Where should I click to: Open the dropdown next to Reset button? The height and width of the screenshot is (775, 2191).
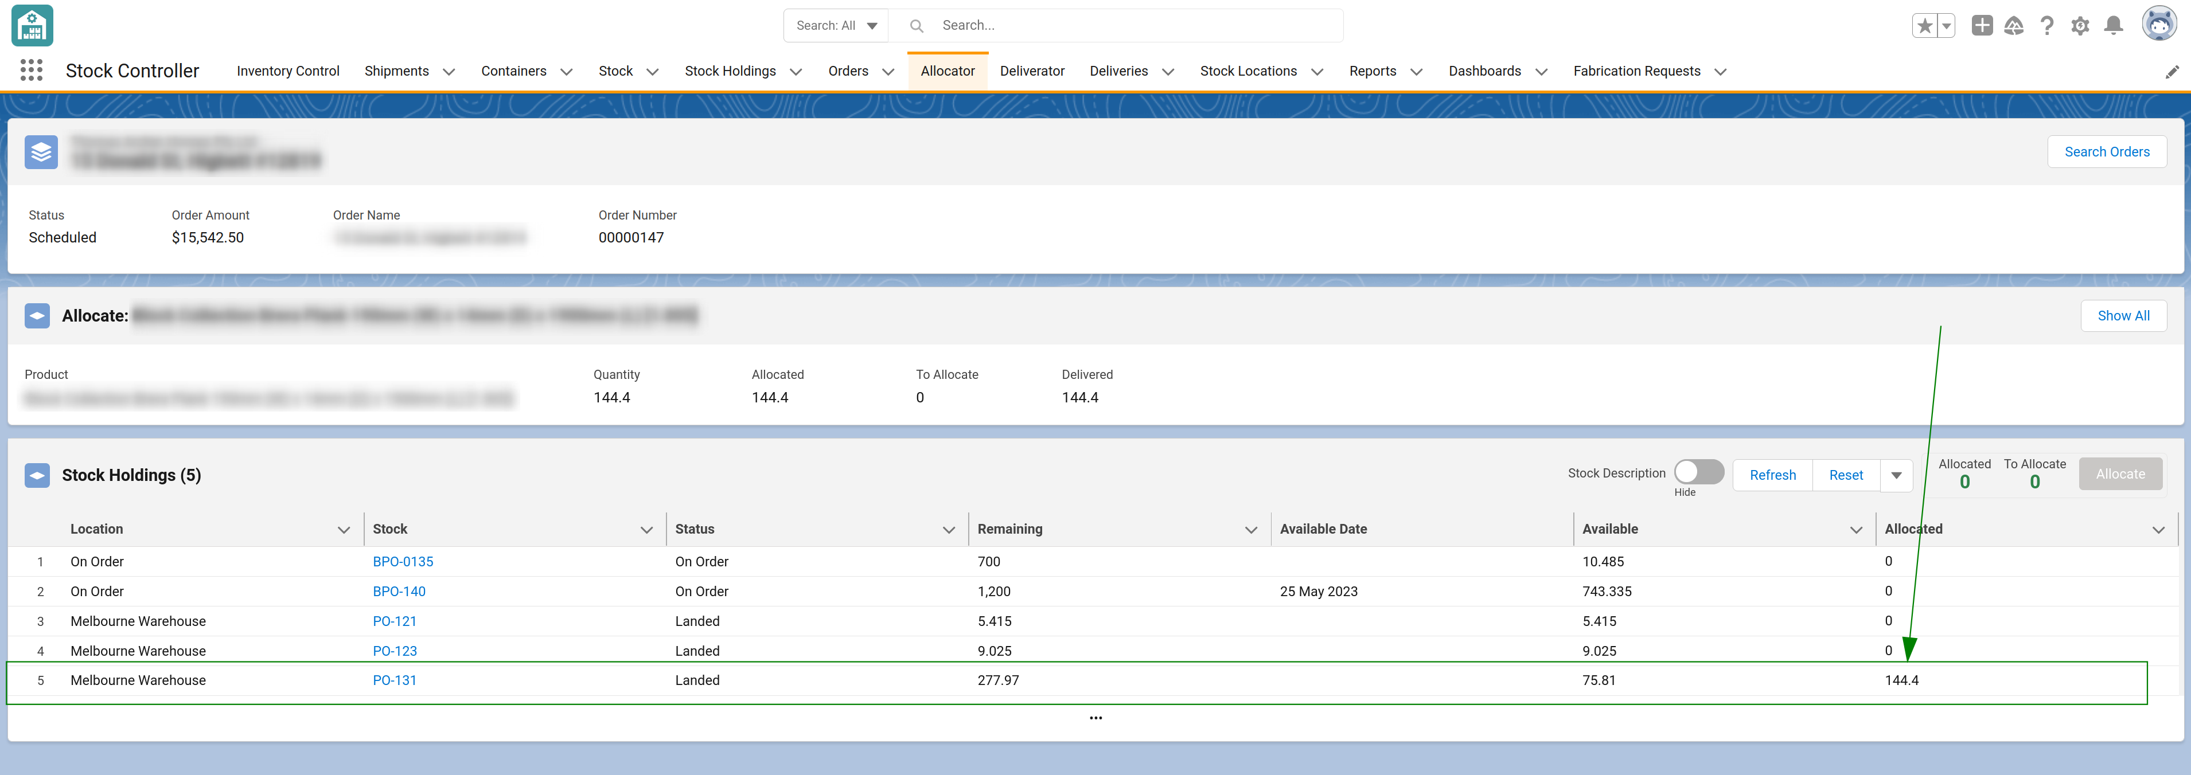point(1896,475)
